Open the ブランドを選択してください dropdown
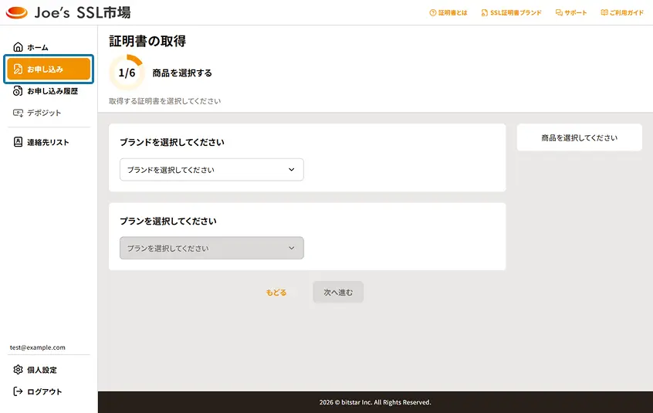 [211, 170]
